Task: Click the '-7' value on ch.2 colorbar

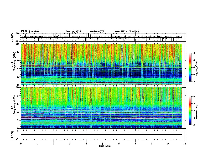Action: point(194,125)
